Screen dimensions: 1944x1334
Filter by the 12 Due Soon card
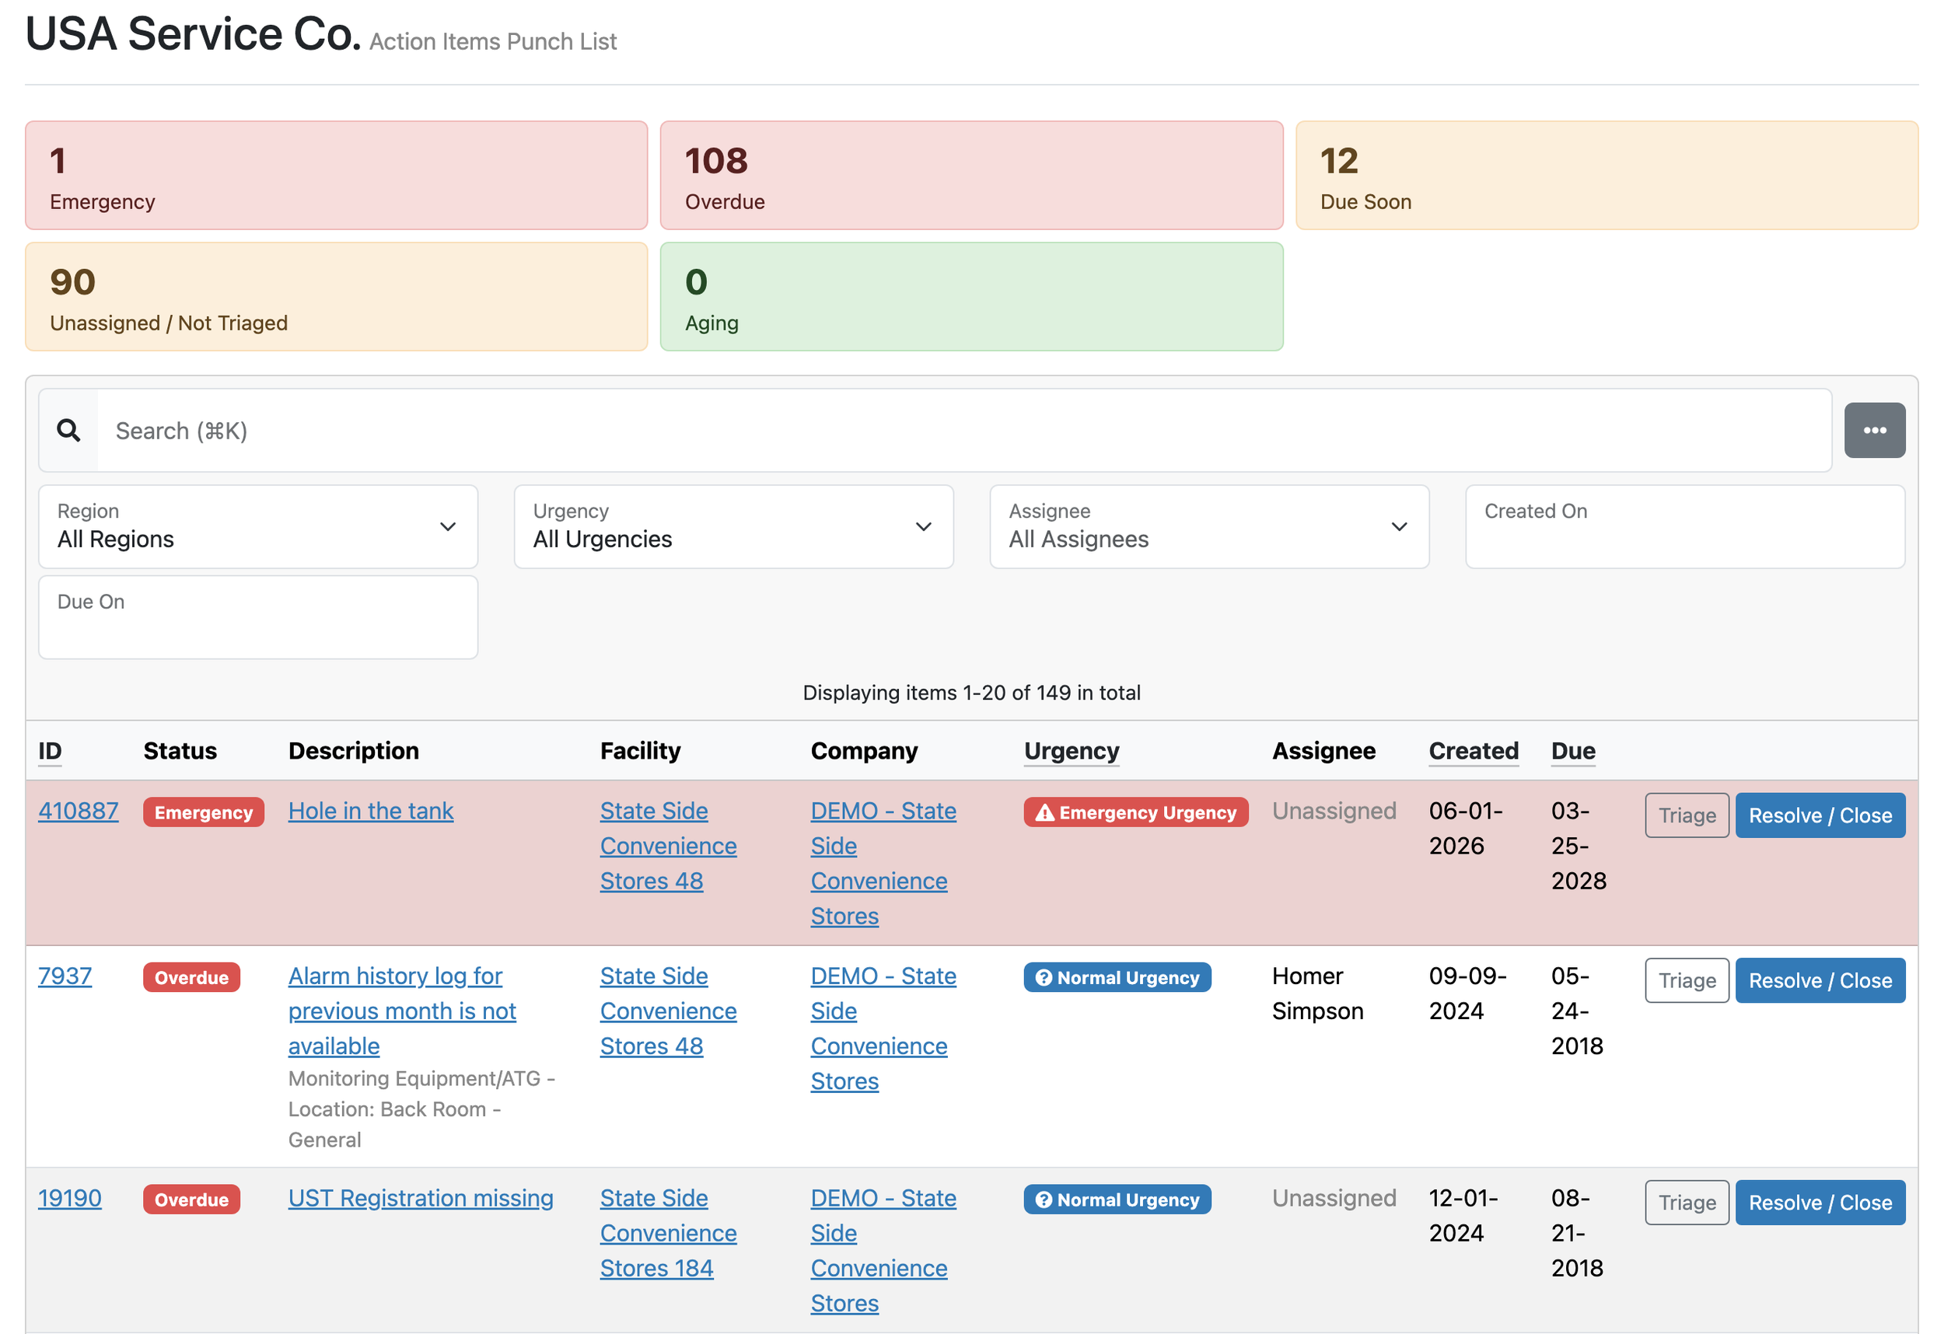[1607, 176]
